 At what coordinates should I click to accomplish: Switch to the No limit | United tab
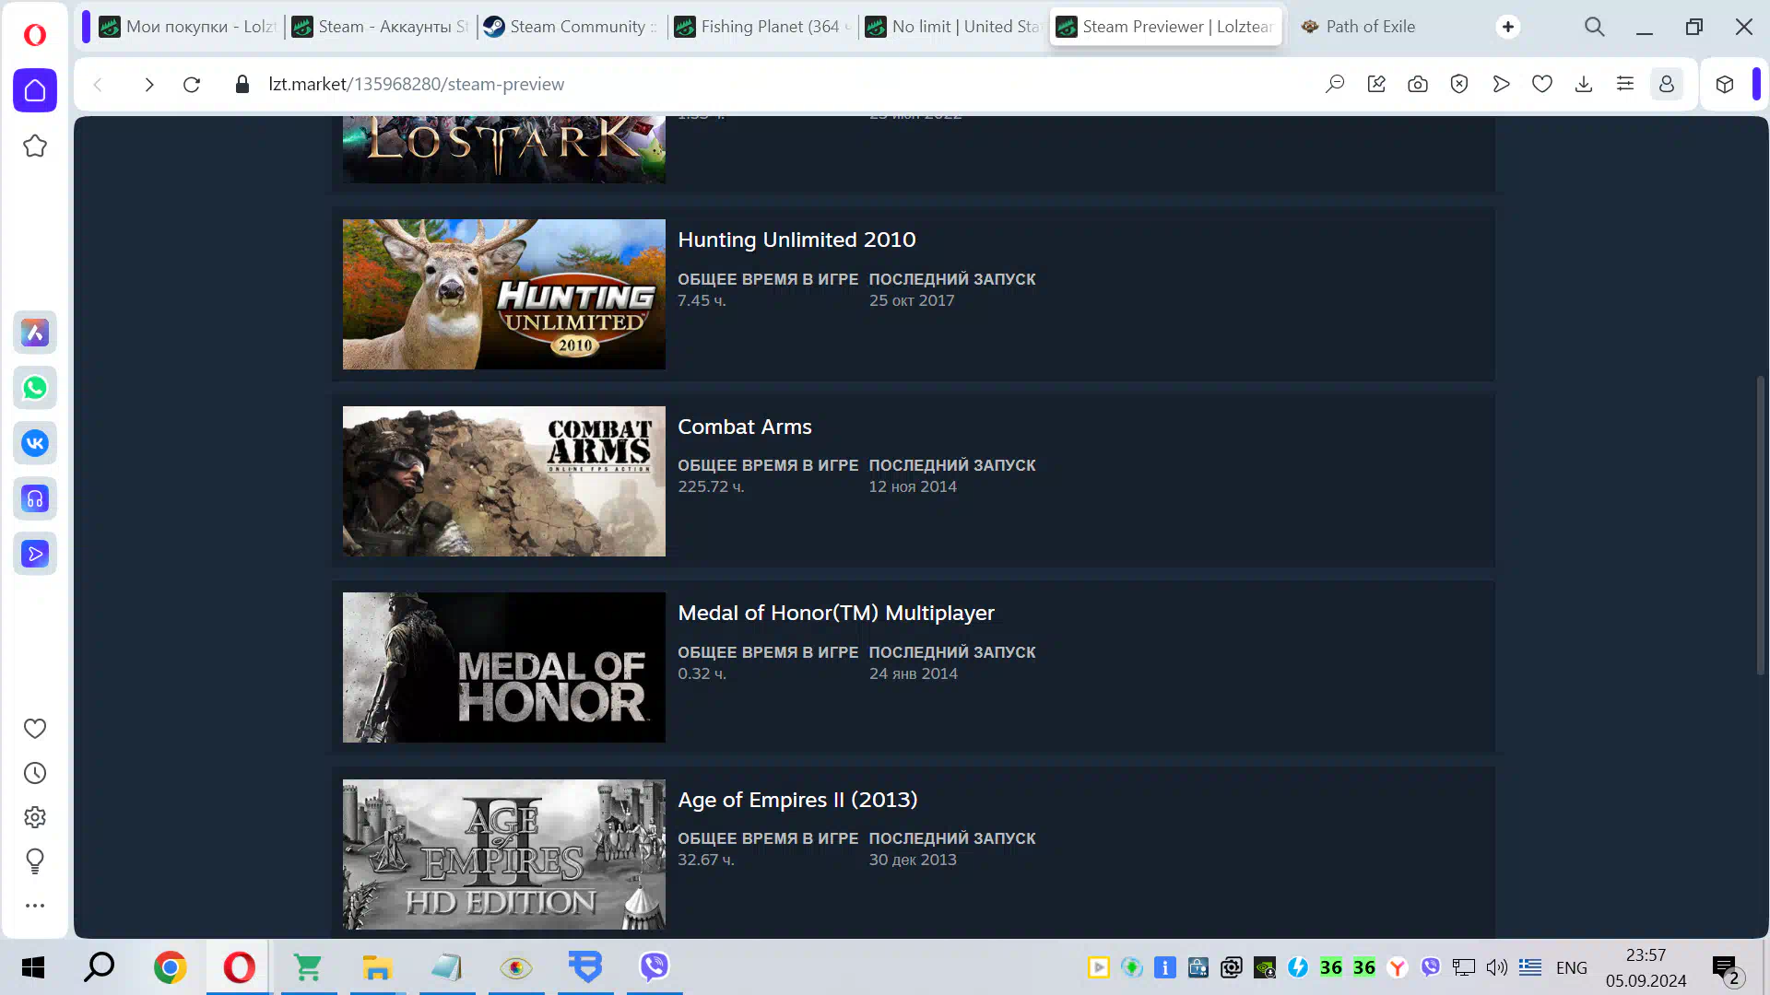click(x=954, y=27)
